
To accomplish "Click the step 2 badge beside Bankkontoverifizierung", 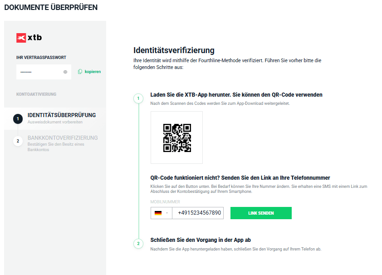I will click(18, 141).
